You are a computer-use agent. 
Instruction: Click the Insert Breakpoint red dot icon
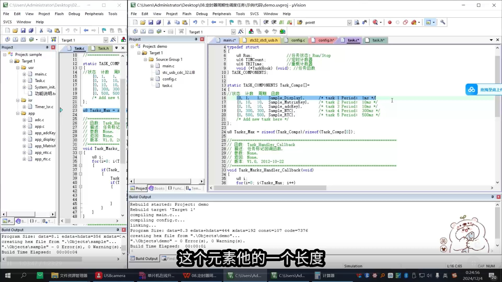[390, 22]
